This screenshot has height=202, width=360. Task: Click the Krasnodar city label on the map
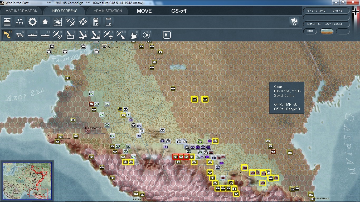94,128
